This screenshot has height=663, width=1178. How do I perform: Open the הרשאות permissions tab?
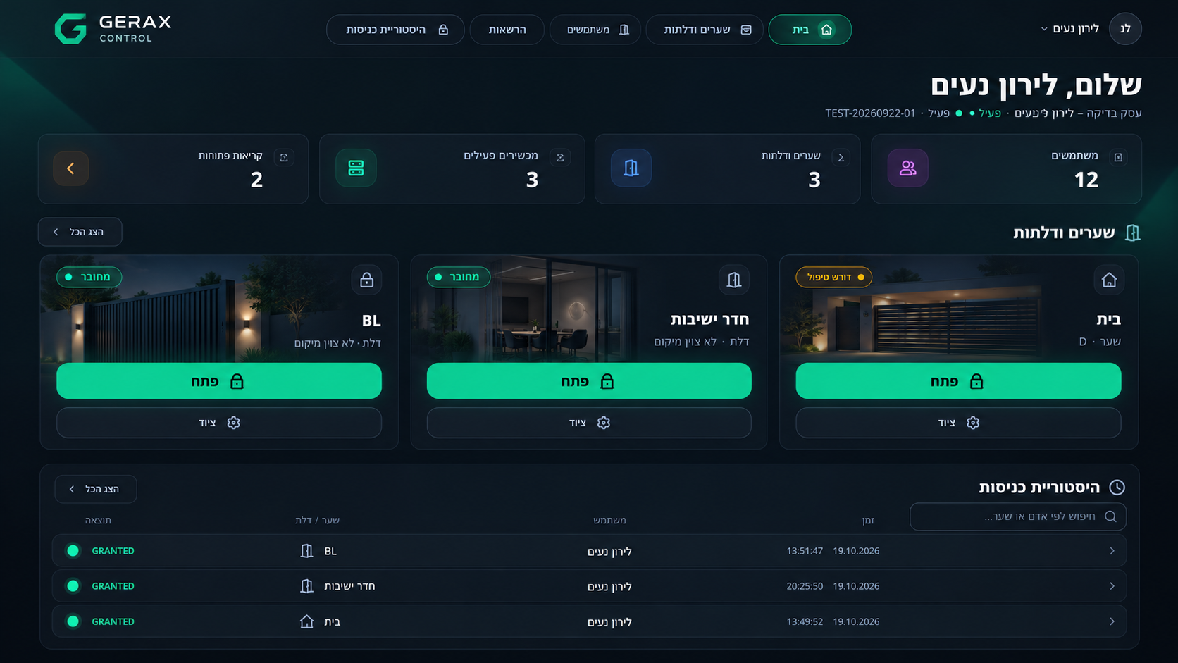pyautogui.click(x=507, y=30)
